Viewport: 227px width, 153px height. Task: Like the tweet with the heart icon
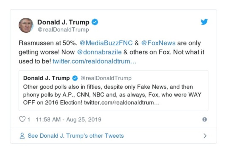click(x=22, y=119)
